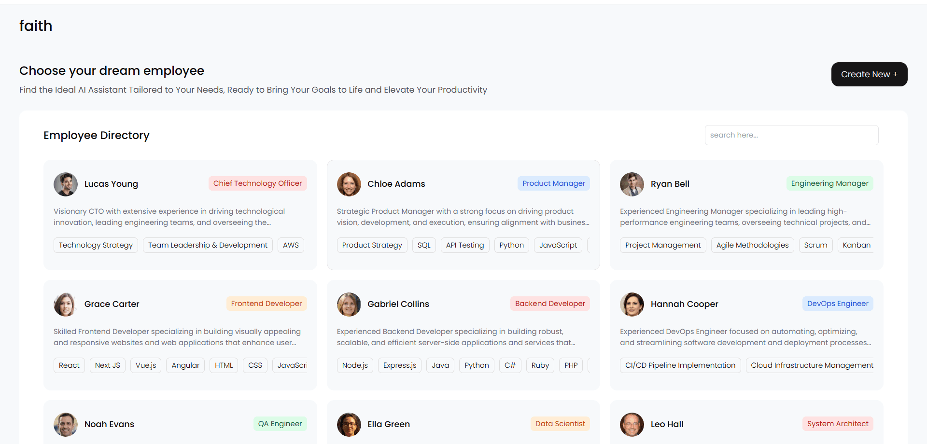Screen dimensions: 927x444
Task: Select the Chloe Adams name
Action: 396,184
